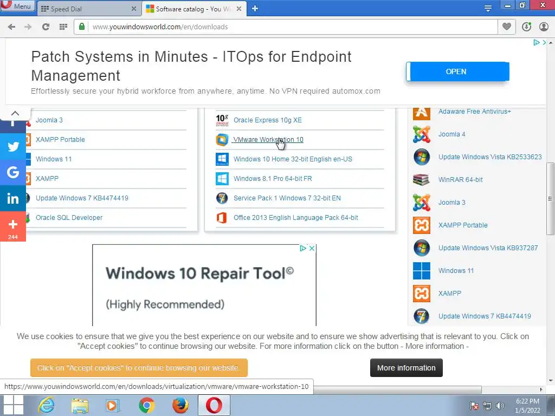This screenshot has height=416, width=555.
Task: Reload the current page
Action: pyautogui.click(x=46, y=27)
